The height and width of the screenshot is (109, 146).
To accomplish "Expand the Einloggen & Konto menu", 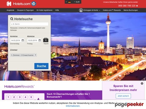I will tap(92, 10).
